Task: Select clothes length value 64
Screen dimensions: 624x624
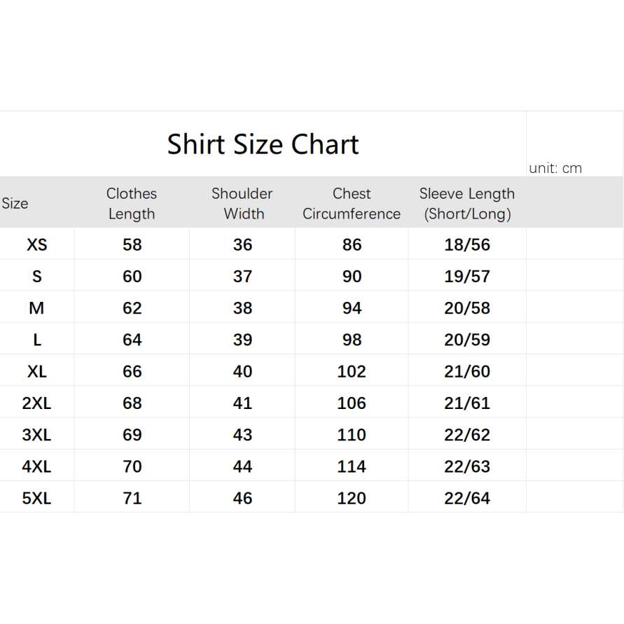Action: (x=132, y=340)
